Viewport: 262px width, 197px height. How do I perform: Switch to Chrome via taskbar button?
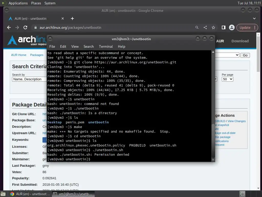(x=30, y=194)
